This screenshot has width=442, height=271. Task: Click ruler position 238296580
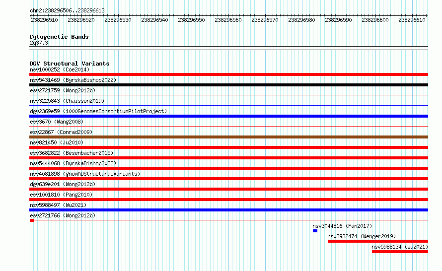click(x=301, y=20)
